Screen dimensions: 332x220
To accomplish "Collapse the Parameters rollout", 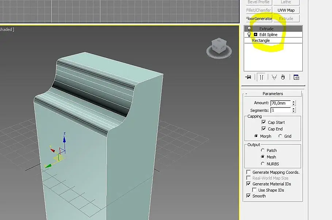I will [246, 94].
